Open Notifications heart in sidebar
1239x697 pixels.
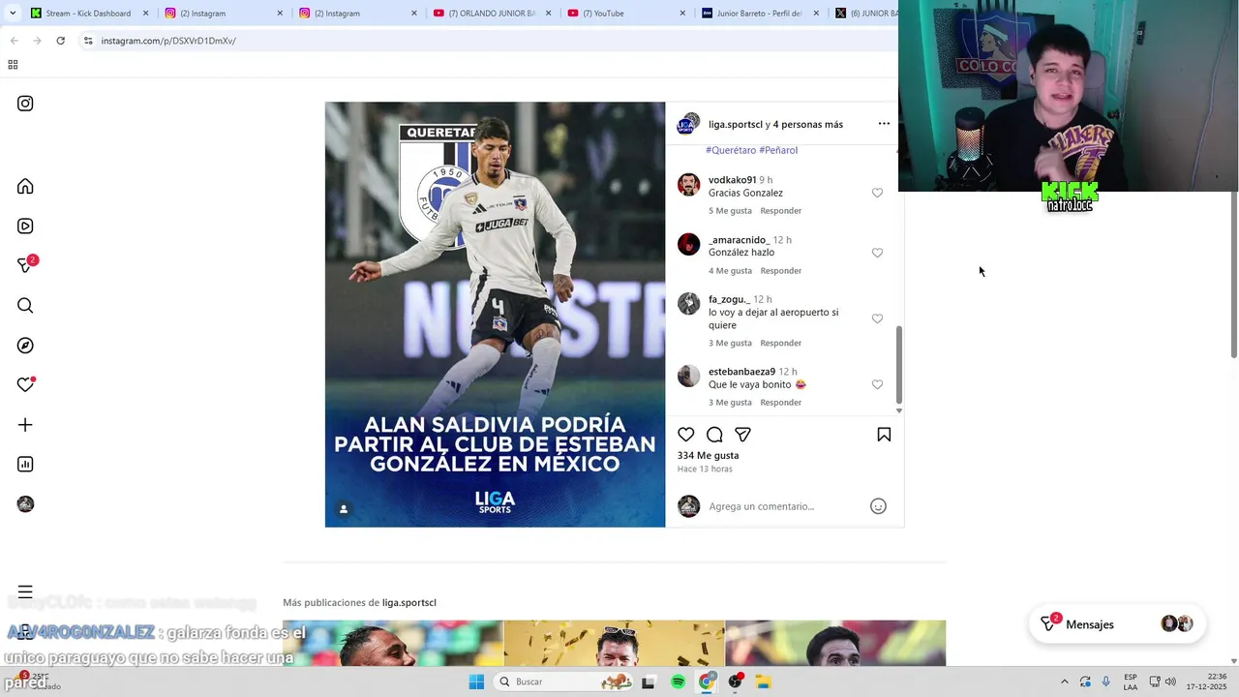click(26, 384)
